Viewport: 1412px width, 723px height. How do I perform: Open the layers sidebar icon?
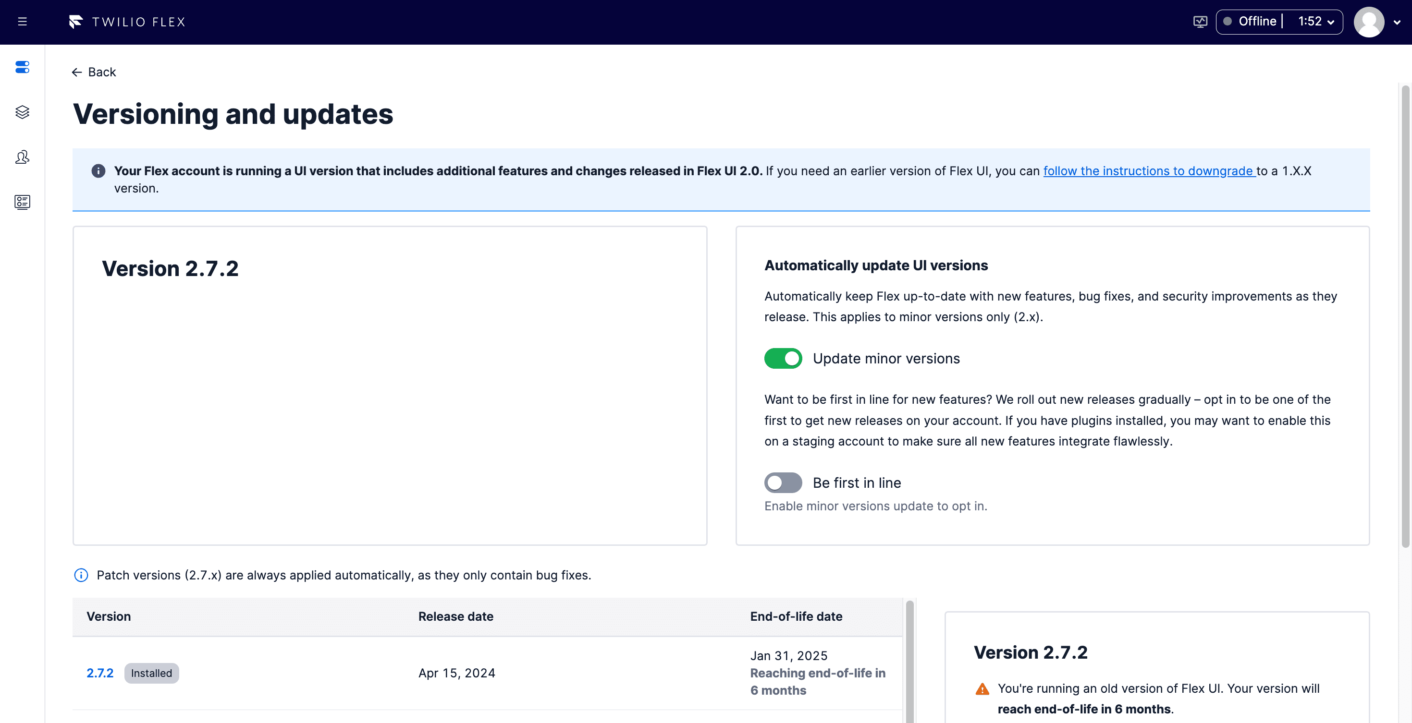23,112
